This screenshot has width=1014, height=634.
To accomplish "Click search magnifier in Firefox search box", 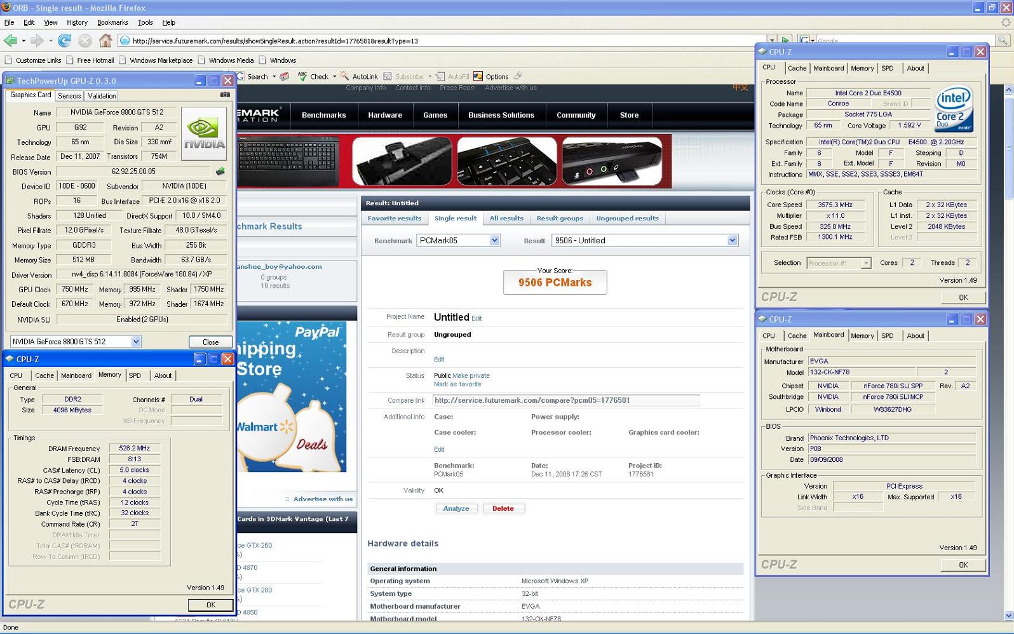I will [x=1003, y=41].
